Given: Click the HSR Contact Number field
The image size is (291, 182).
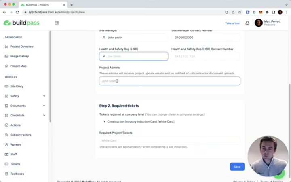Looking at the screenshot, I should (206, 56).
